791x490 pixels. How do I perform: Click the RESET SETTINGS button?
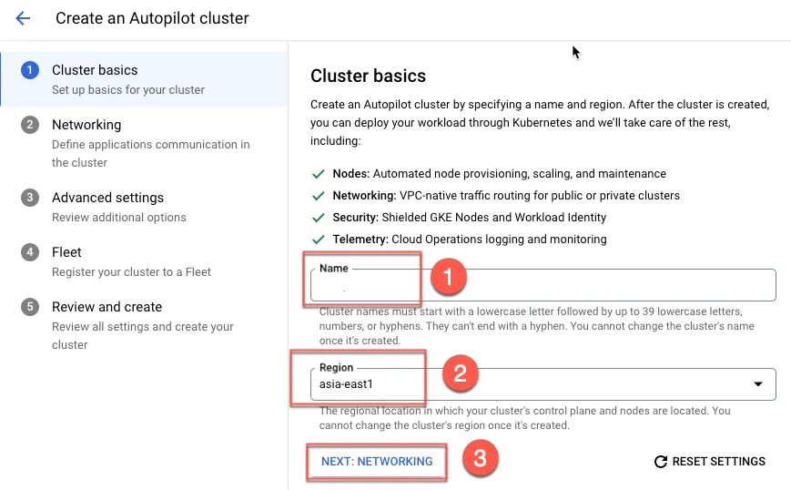(x=710, y=462)
